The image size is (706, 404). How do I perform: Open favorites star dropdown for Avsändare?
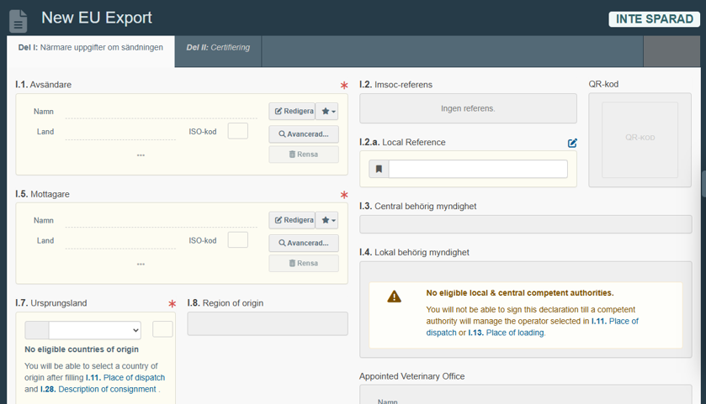point(326,111)
